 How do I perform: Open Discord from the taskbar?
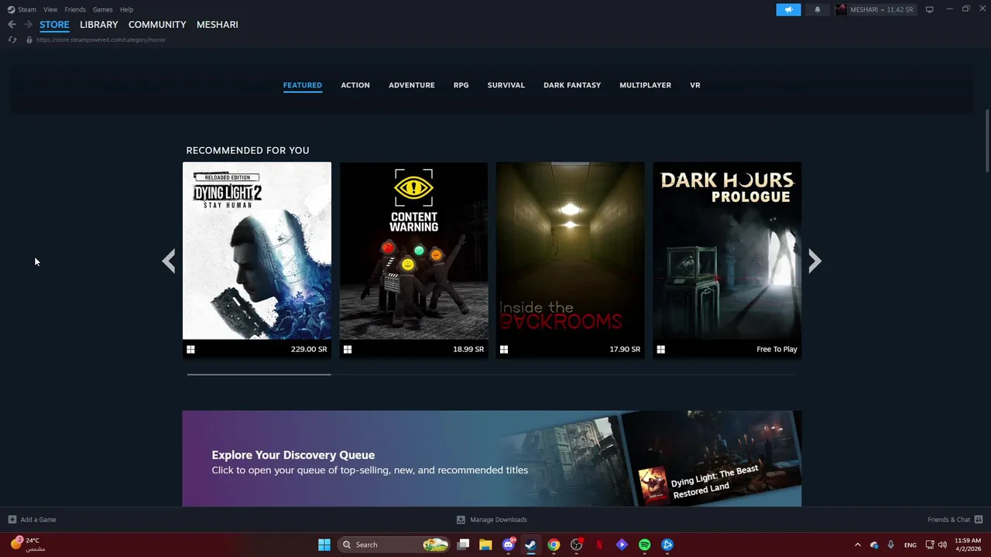pos(509,545)
